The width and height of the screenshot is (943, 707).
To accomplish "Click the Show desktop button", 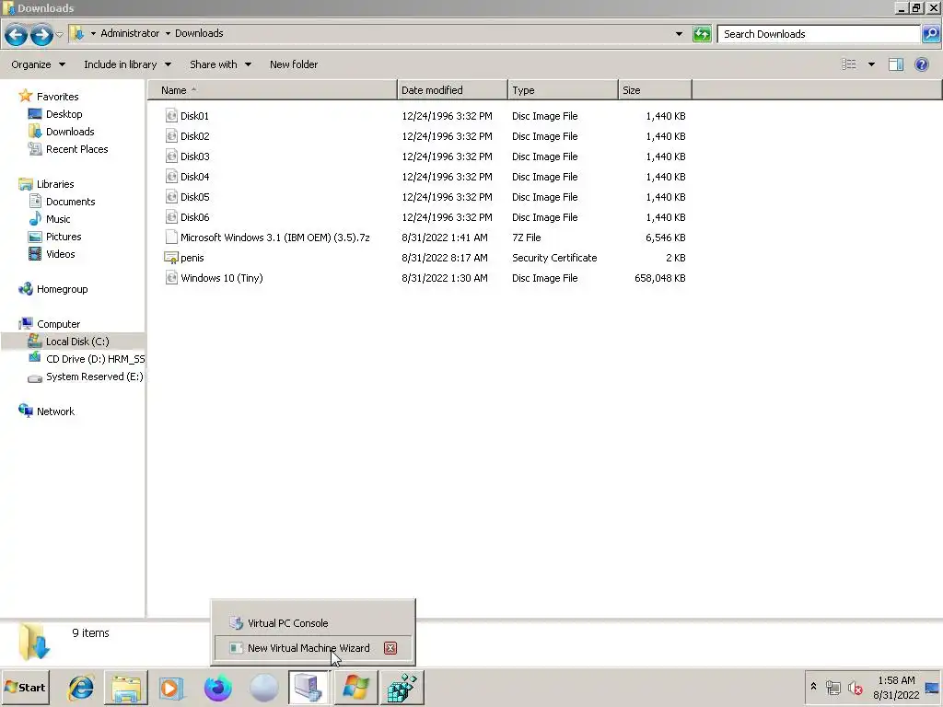I will [932, 688].
